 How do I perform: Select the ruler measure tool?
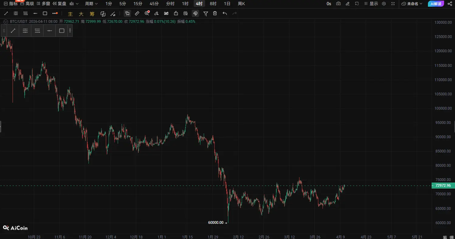pyautogui.click(x=137, y=13)
